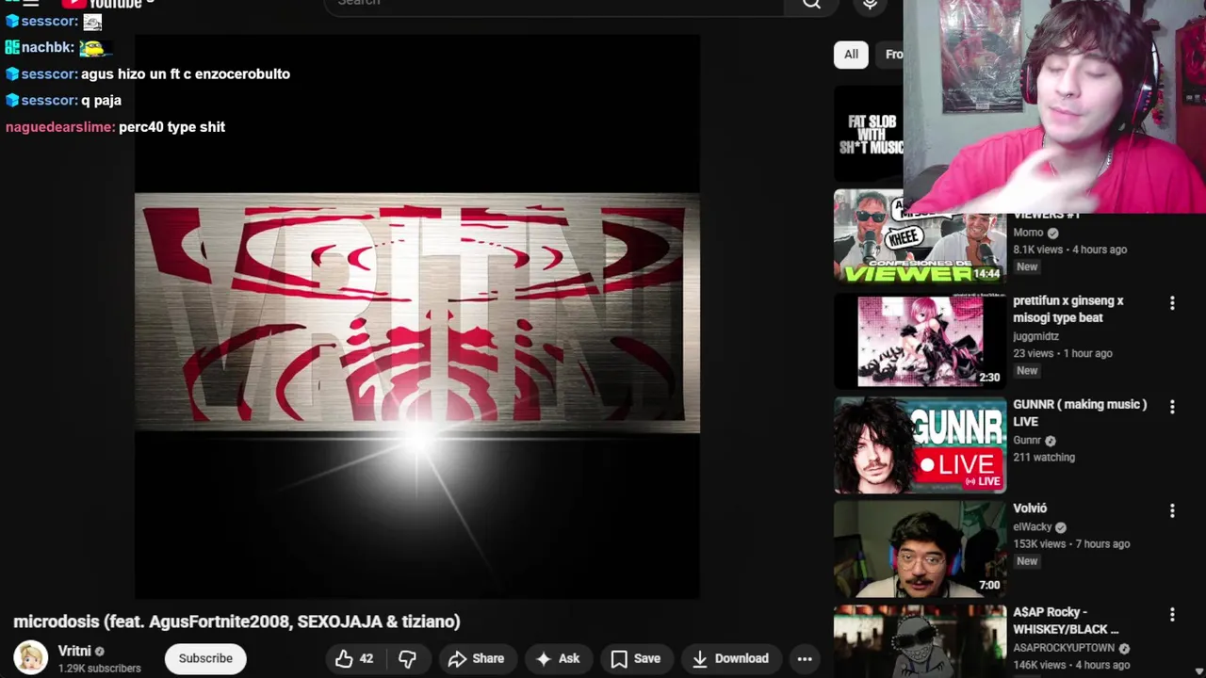Open the Vritni channel avatar
The width and height of the screenshot is (1206, 678).
30,658
